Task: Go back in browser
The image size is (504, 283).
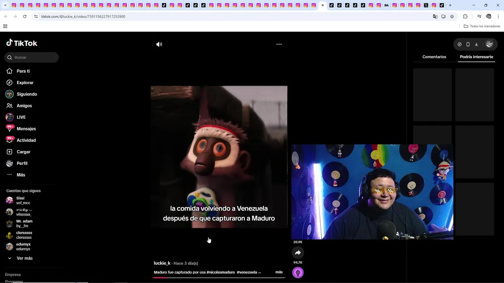Action: (x=6, y=17)
